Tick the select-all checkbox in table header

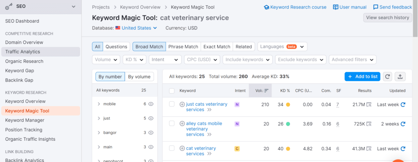[x=172, y=91]
